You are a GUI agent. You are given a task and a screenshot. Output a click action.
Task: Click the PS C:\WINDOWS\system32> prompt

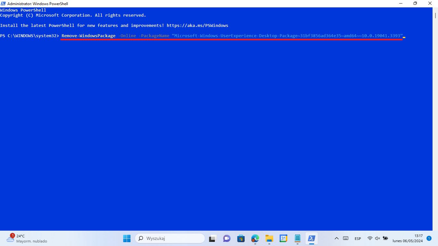point(29,36)
